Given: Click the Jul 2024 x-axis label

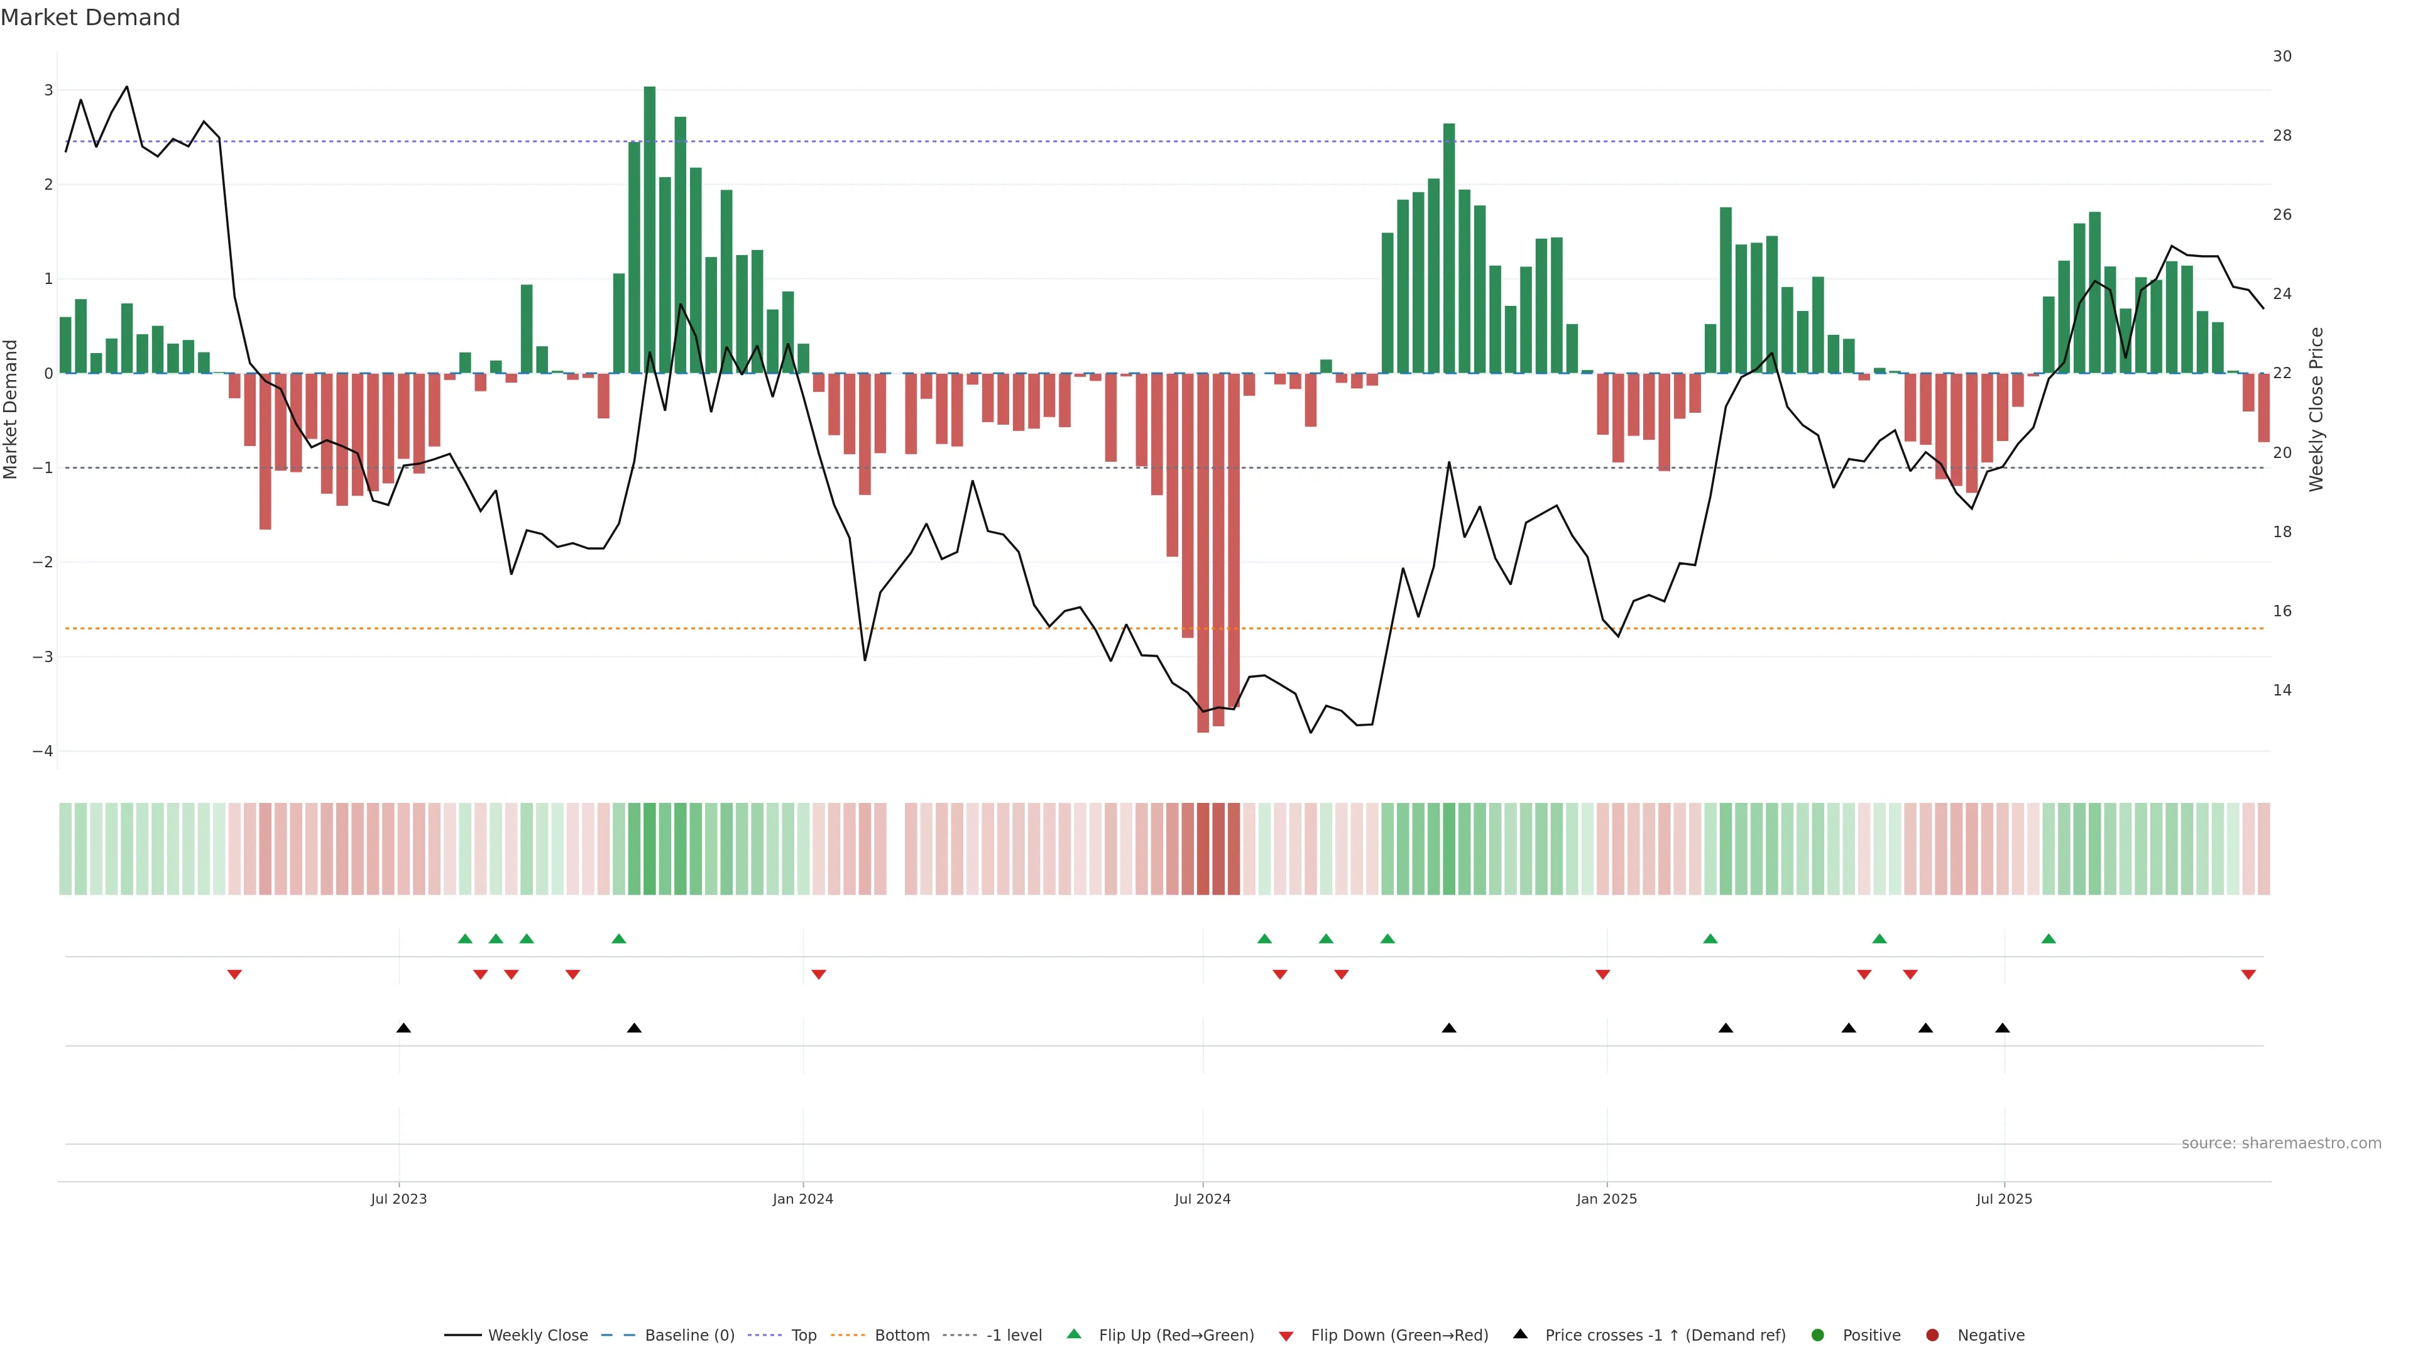Looking at the screenshot, I should pos(1203,1199).
